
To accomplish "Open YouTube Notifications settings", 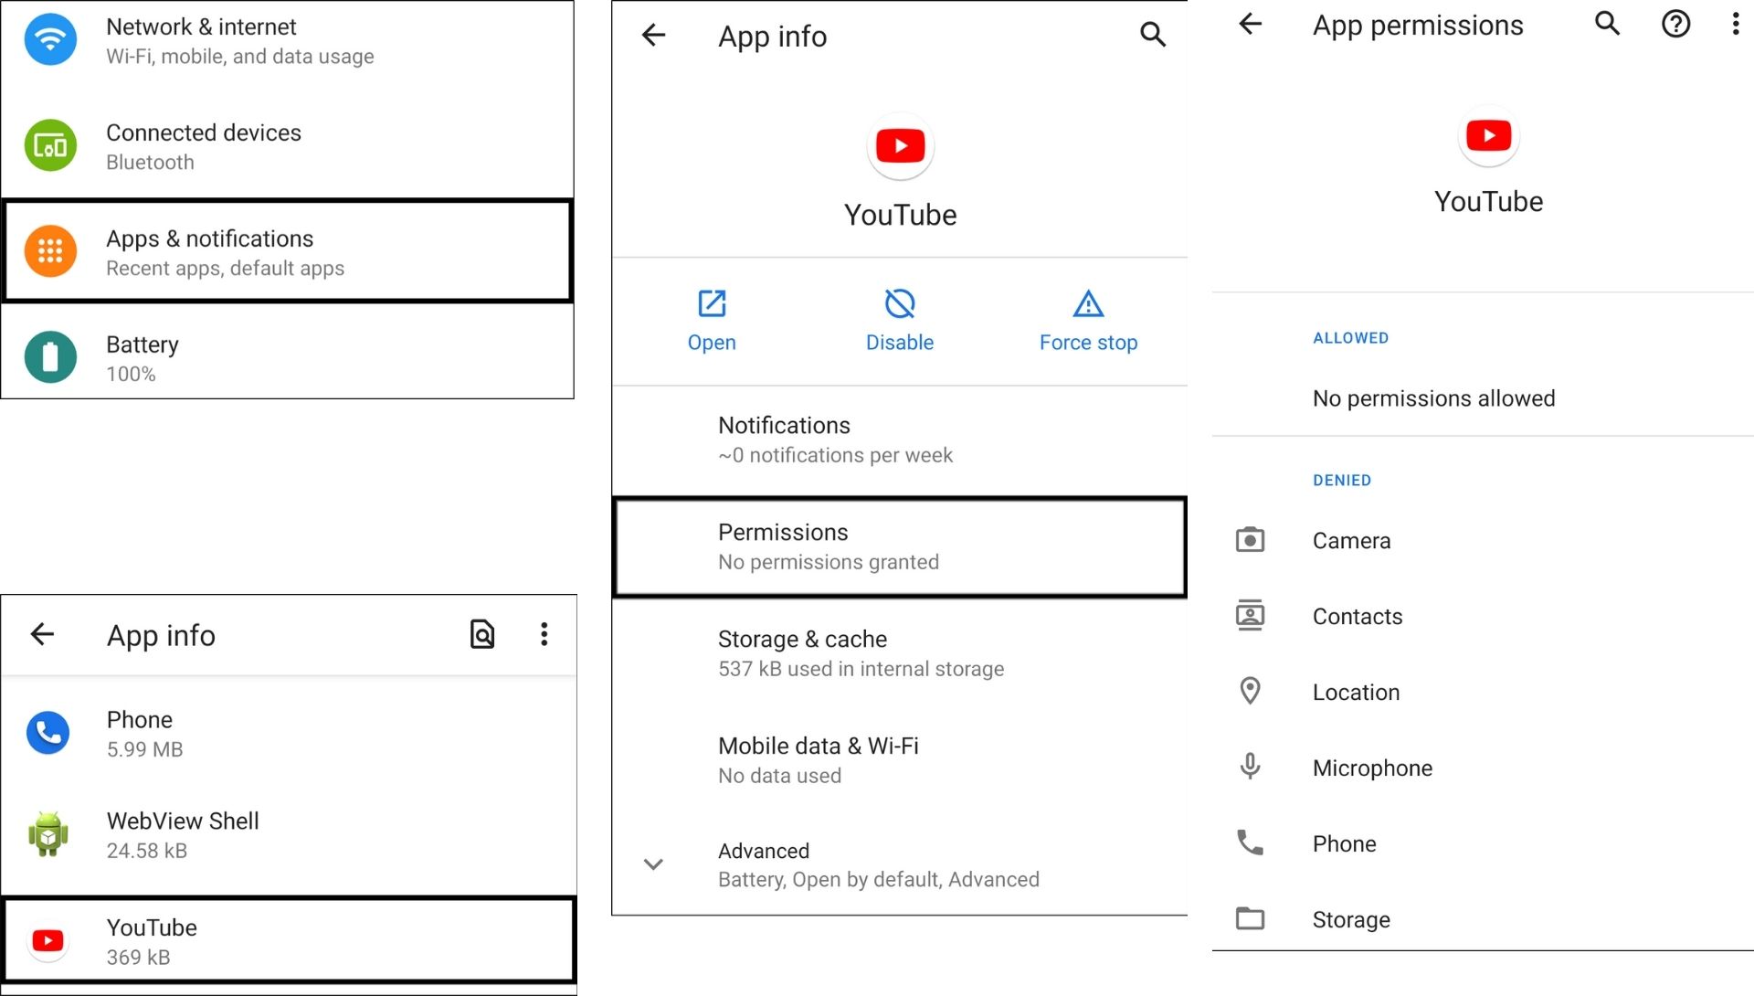I will click(900, 440).
